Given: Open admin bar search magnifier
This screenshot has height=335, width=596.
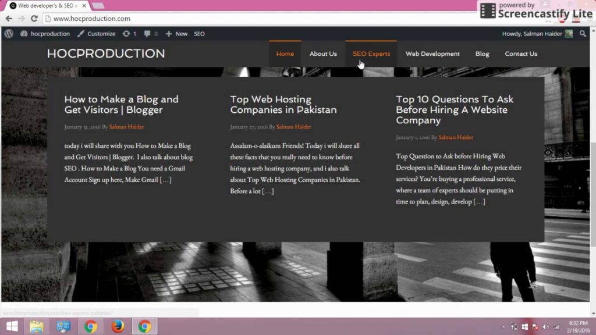Looking at the screenshot, I should (x=583, y=34).
